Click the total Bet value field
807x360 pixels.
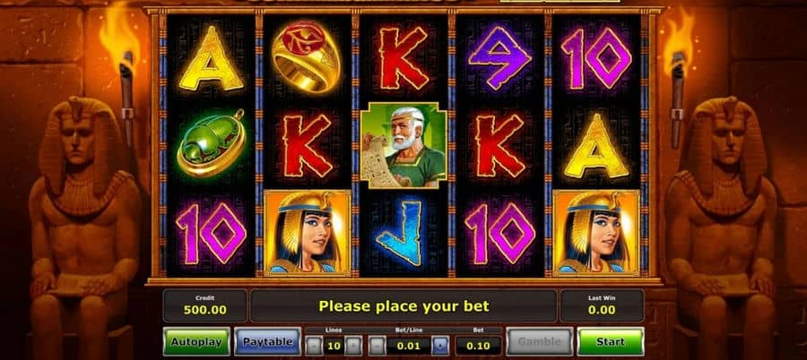[x=478, y=346]
